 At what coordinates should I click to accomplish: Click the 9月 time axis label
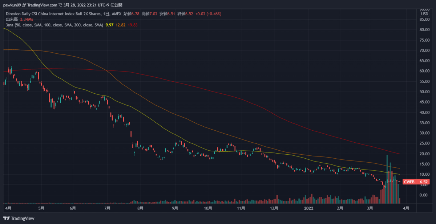tap(175, 208)
